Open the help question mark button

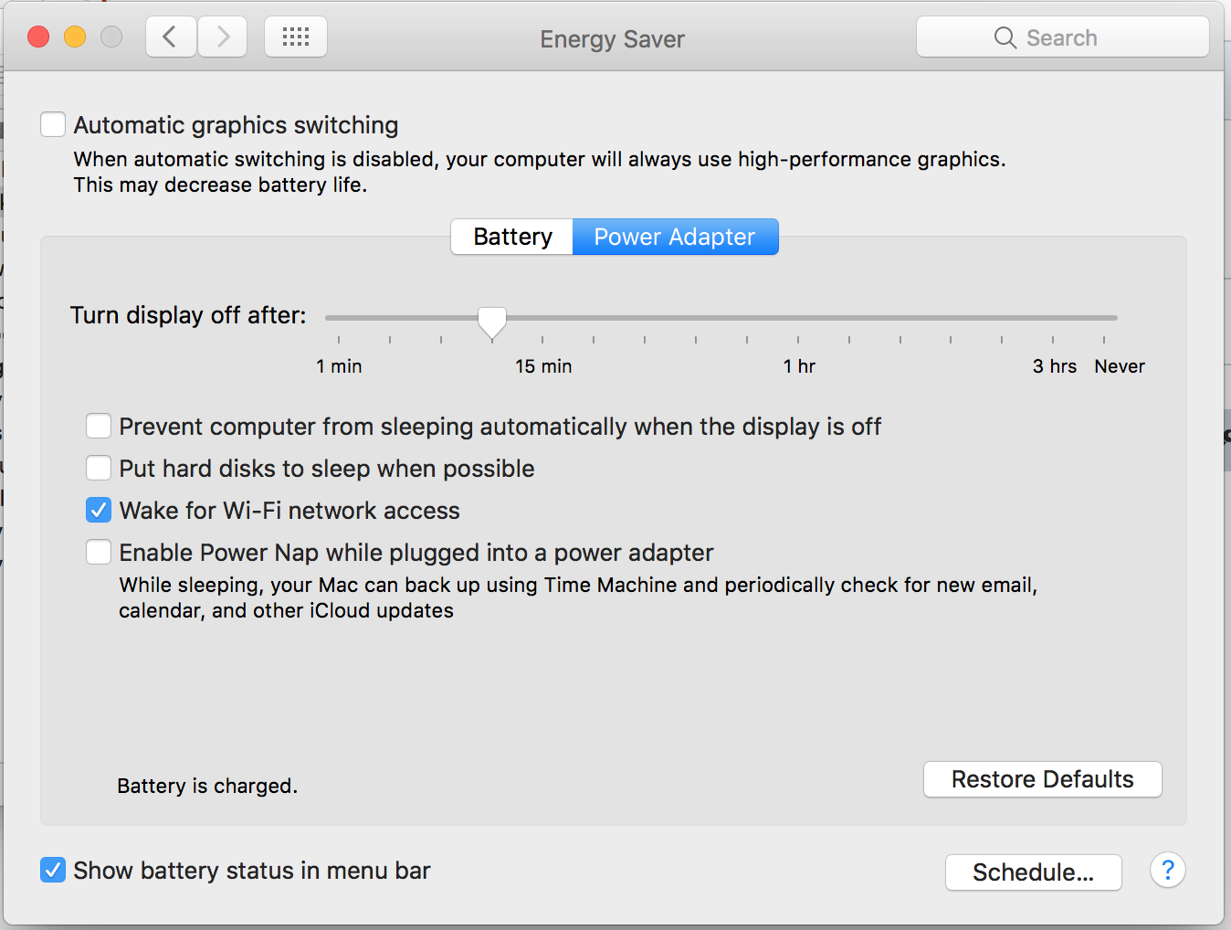(x=1167, y=871)
